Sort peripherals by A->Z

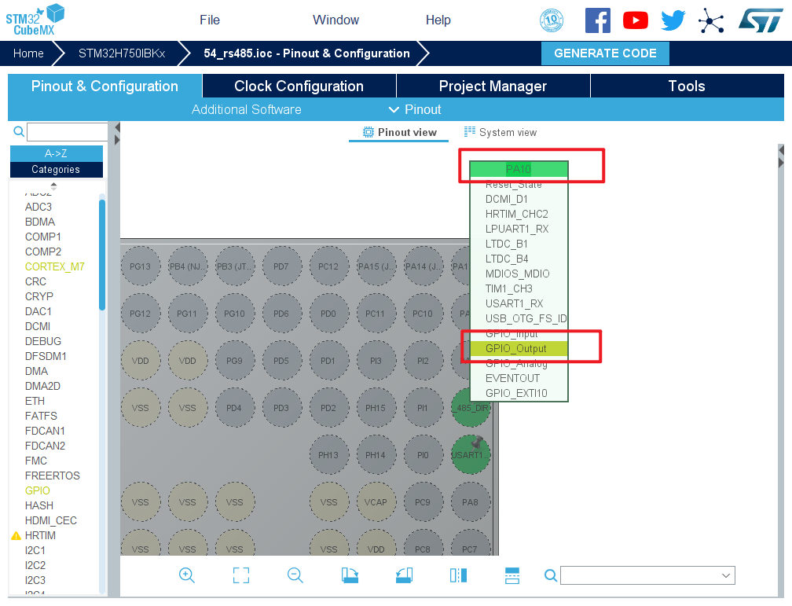[x=56, y=154]
